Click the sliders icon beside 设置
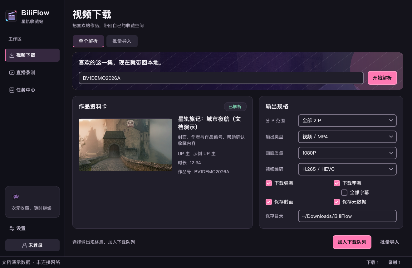This screenshot has height=268, width=412. (x=12, y=228)
